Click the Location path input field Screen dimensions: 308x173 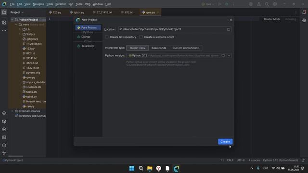coord(175,29)
